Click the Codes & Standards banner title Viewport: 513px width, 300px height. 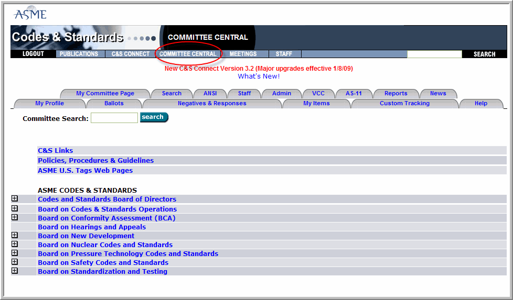click(x=67, y=37)
